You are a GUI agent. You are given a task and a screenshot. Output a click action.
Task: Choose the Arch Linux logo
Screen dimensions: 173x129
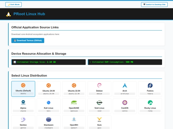(x=125, y=85)
